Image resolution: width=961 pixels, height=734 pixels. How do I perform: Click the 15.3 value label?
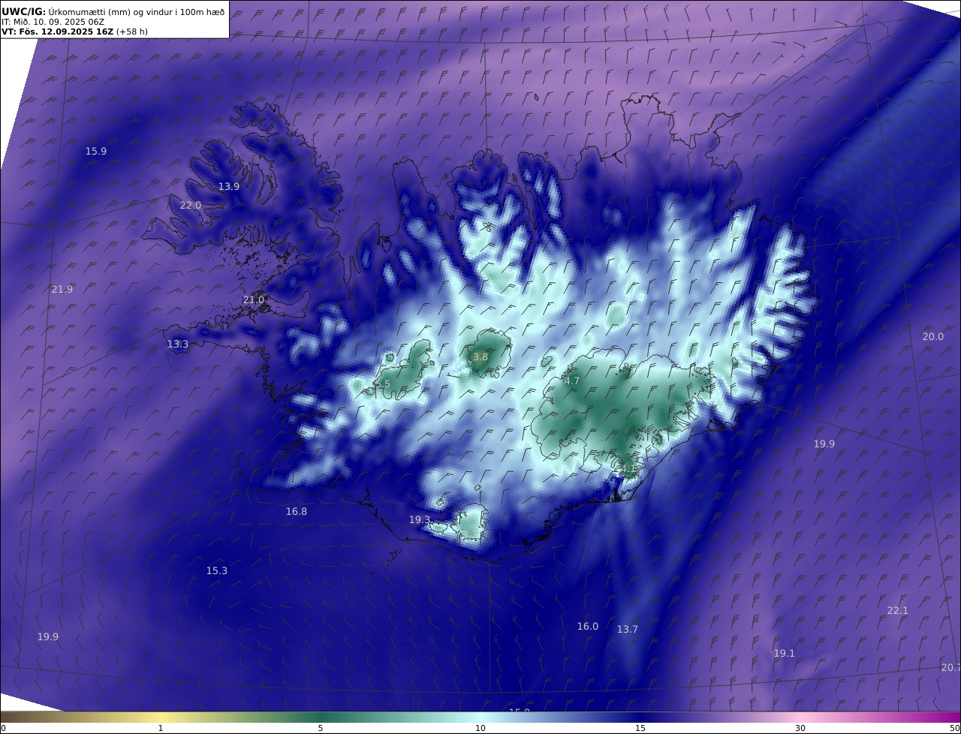(x=216, y=570)
